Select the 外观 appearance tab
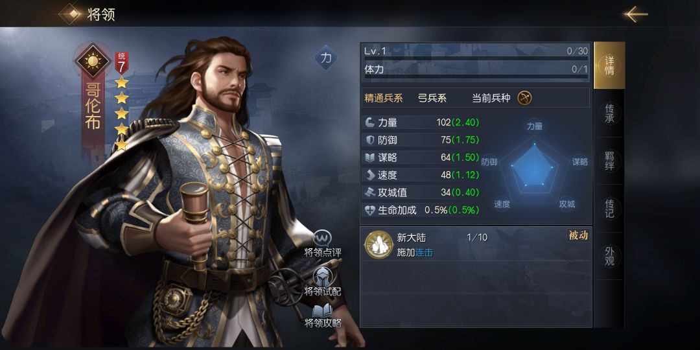 click(609, 256)
